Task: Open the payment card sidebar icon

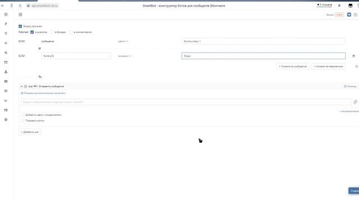Action: tap(6, 110)
